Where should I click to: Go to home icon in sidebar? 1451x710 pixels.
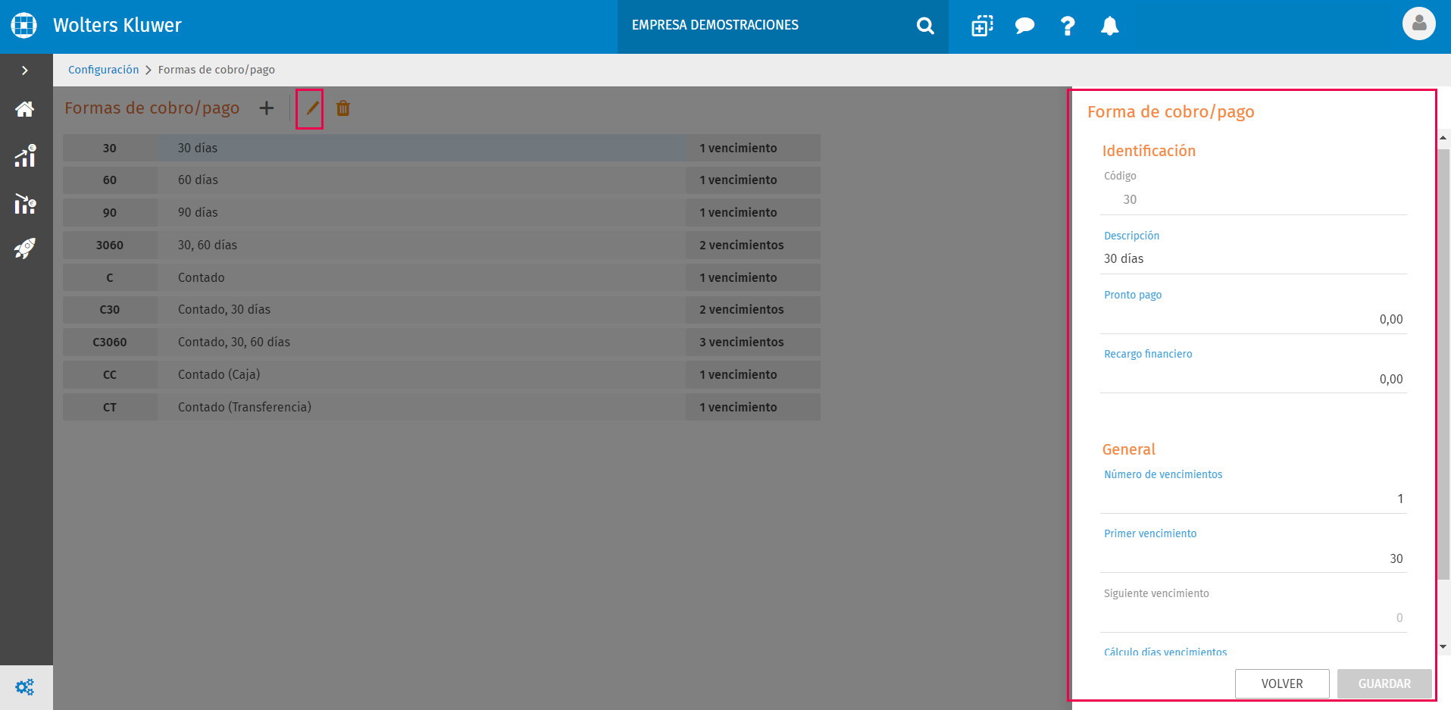24,109
